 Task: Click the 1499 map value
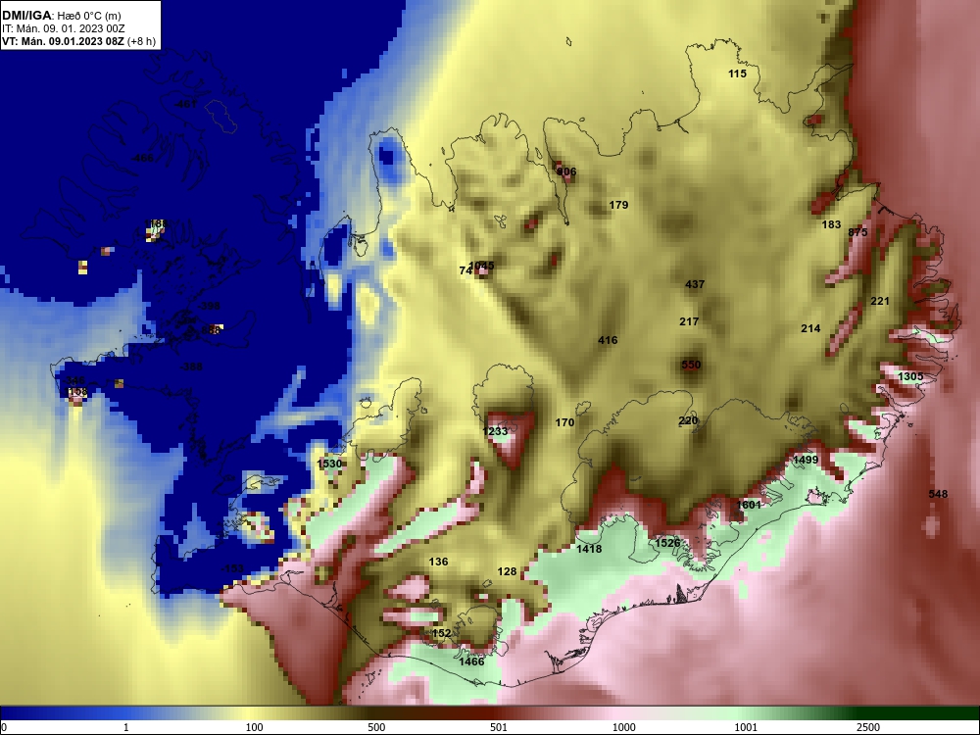806,460
